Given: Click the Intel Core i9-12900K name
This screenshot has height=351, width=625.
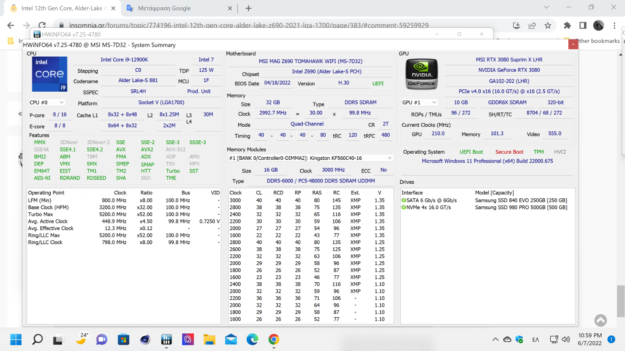Looking at the screenshot, I should [x=124, y=60].
